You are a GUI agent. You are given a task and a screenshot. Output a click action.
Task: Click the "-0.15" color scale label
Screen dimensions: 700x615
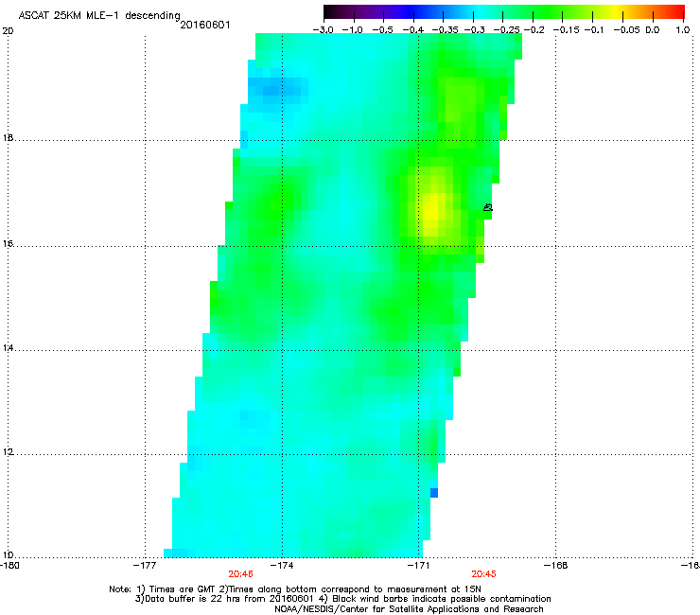point(566,30)
